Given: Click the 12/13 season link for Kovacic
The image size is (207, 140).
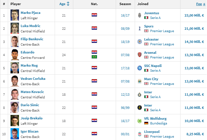Looking at the screenshot, I should pos(125,94).
